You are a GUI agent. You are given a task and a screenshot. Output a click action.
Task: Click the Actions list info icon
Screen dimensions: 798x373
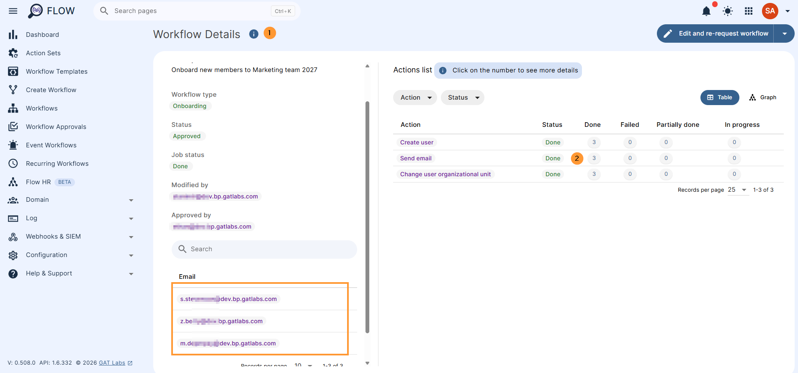point(443,70)
